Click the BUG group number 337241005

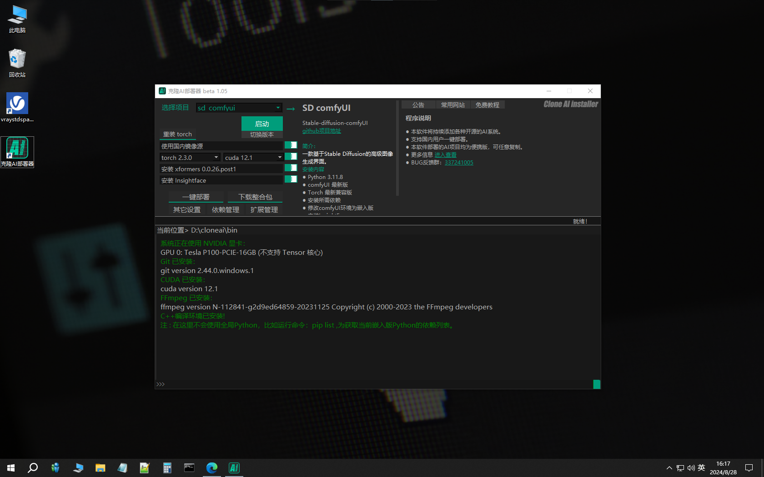click(459, 163)
